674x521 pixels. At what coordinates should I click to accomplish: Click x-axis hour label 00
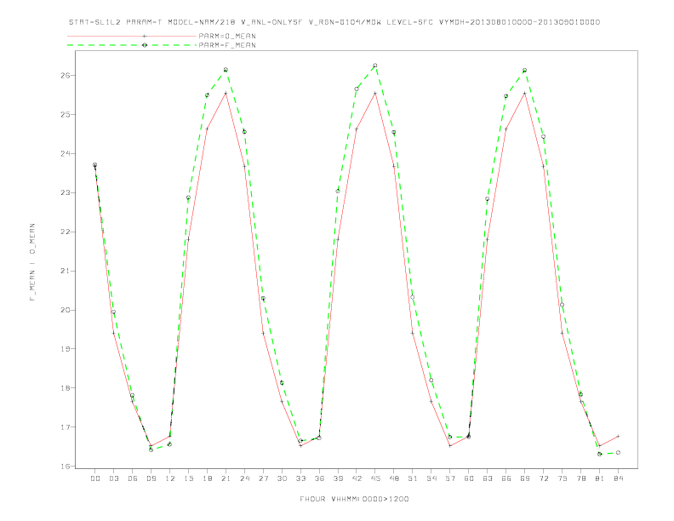click(95, 478)
